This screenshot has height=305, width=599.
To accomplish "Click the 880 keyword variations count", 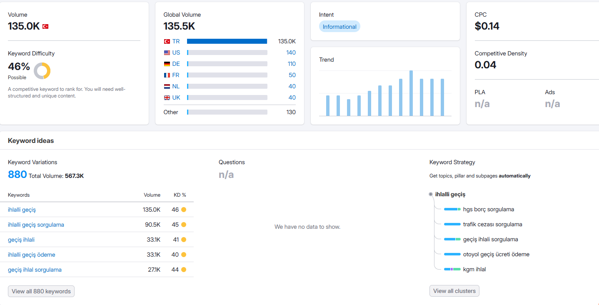I will (x=17, y=175).
